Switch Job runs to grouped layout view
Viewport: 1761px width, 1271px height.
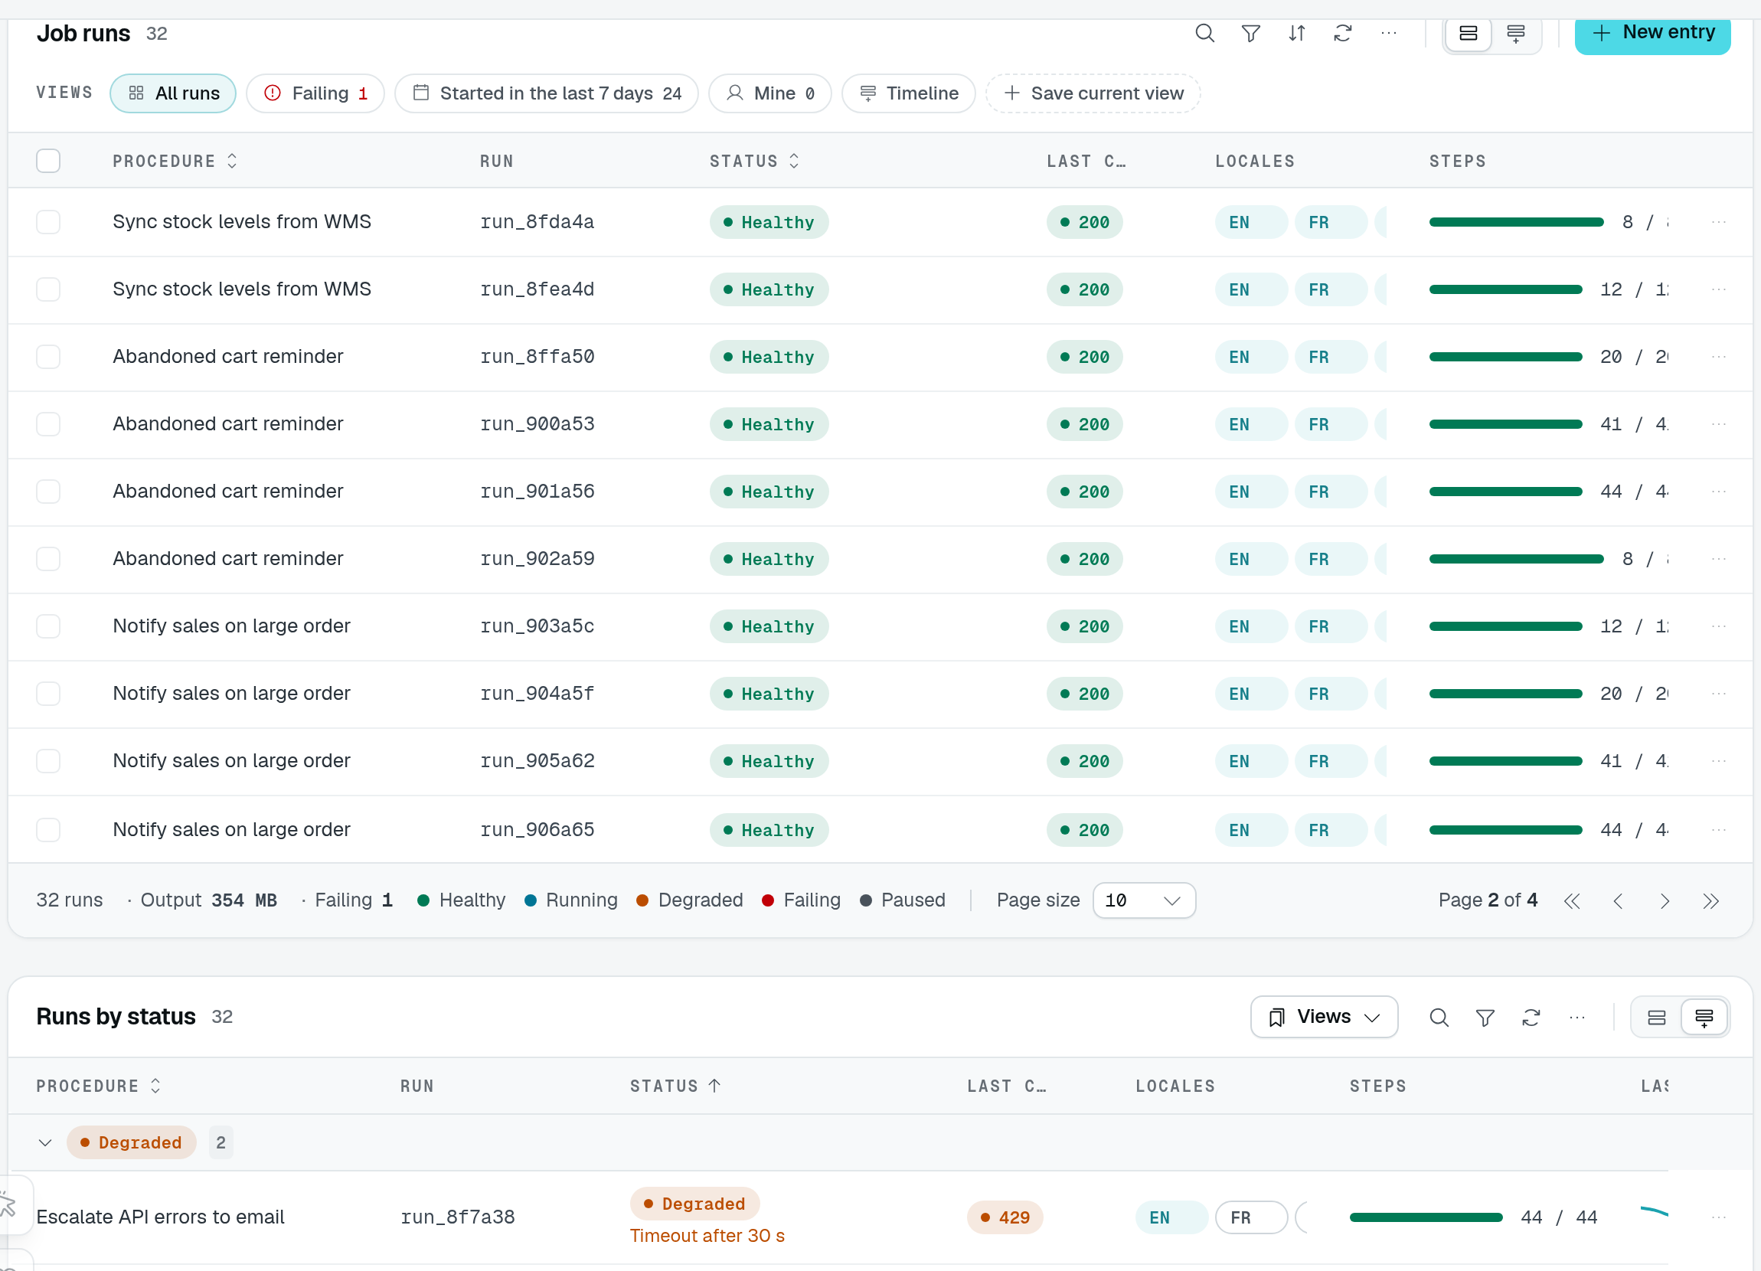click(x=1515, y=34)
